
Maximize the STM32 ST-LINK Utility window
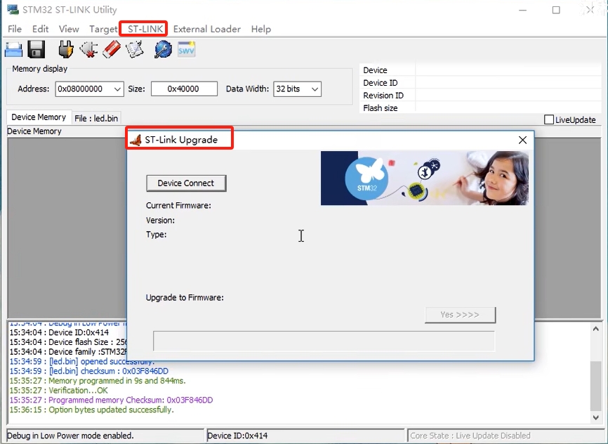pyautogui.click(x=556, y=10)
